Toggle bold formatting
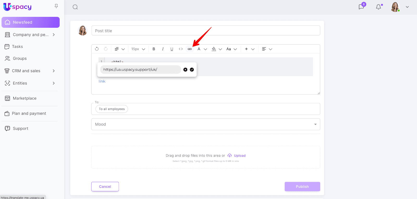Image resolution: width=417 pixels, height=199 pixels. point(154,49)
